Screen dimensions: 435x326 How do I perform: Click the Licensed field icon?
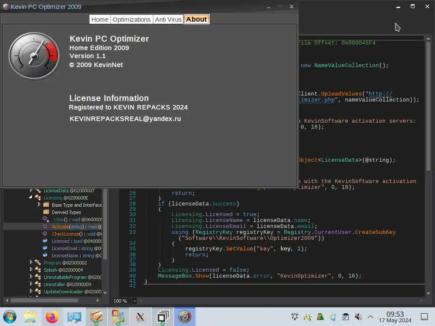click(45, 241)
